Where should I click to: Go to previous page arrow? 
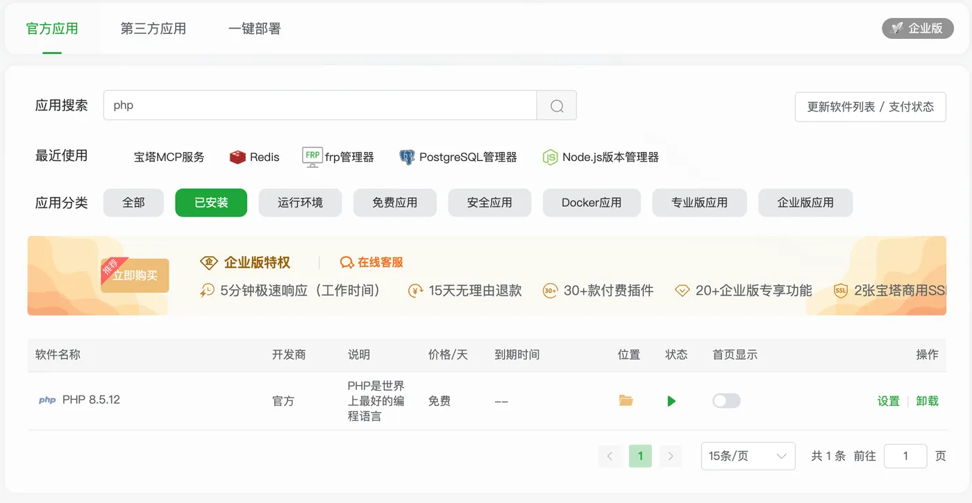click(610, 456)
